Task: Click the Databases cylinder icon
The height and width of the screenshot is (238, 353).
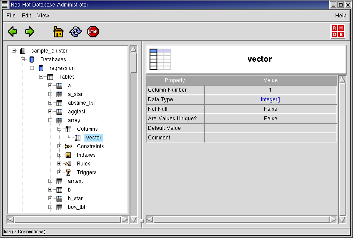Action: [x=32, y=59]
